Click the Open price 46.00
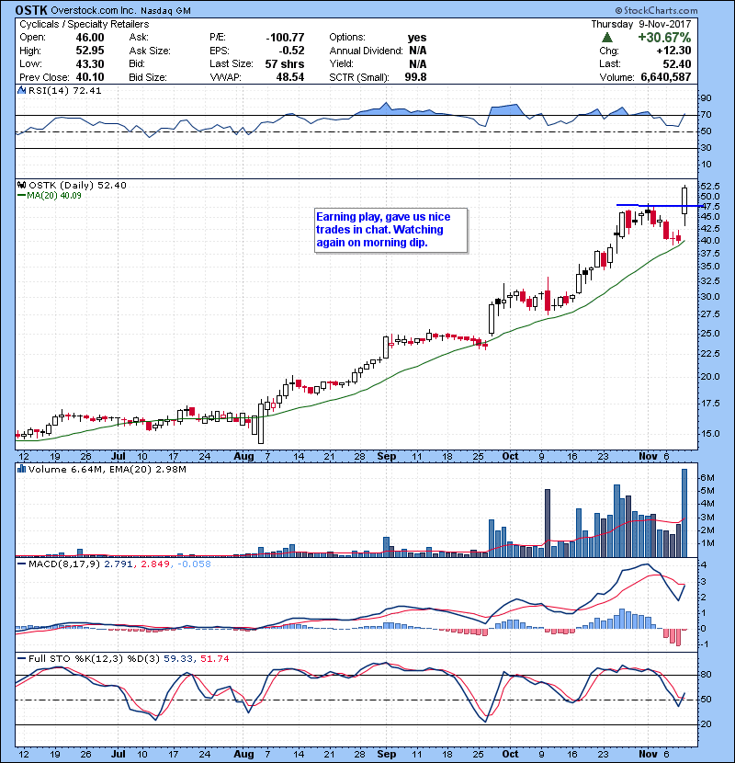The width and height of the screenshot is (735, 763). point(90,38)
